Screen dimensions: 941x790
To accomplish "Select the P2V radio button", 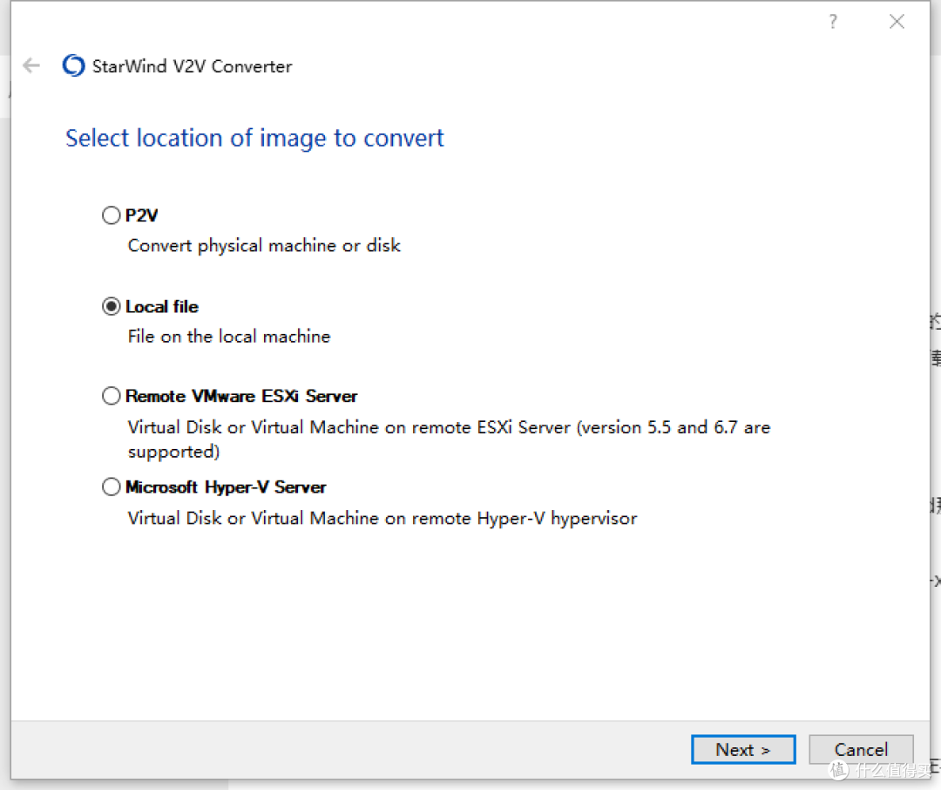I will 112,215.
